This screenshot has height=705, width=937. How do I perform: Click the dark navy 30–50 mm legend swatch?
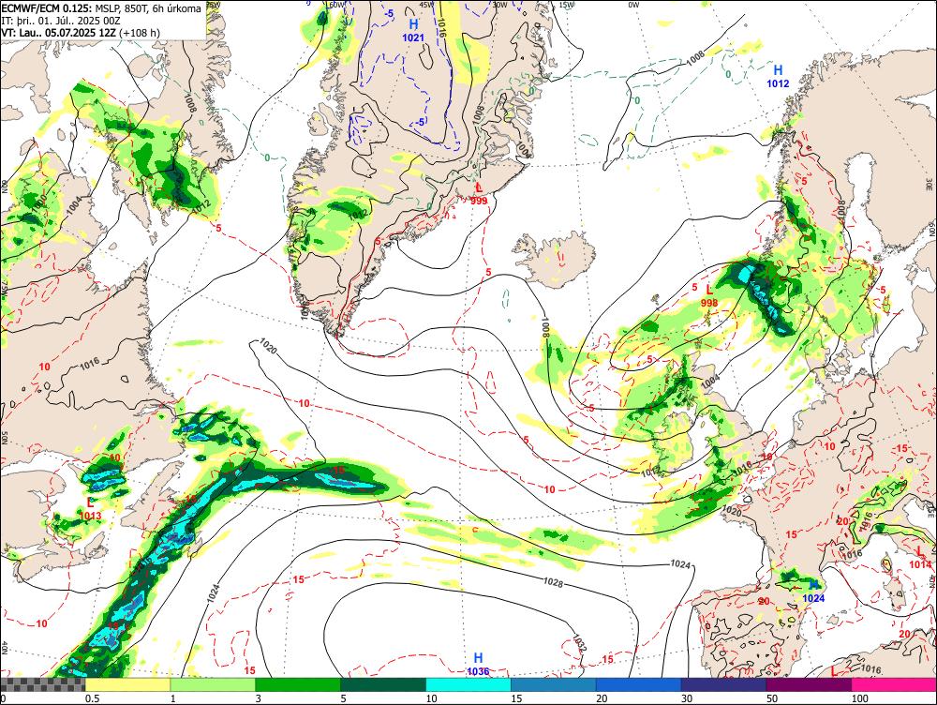coord(723,684)
